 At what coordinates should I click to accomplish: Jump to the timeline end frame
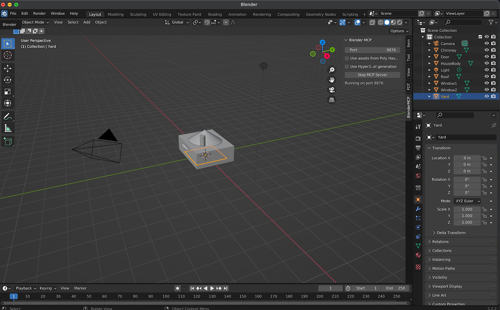coord(225,288)
